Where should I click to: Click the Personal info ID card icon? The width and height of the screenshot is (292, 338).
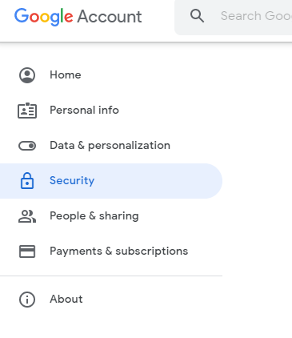(27, 111)
